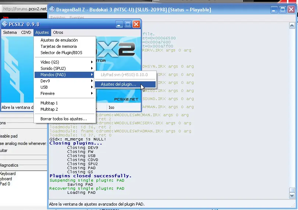Expand the Mandos (PAD) submenu
The image size is (298, 210).
coord(65,75)
